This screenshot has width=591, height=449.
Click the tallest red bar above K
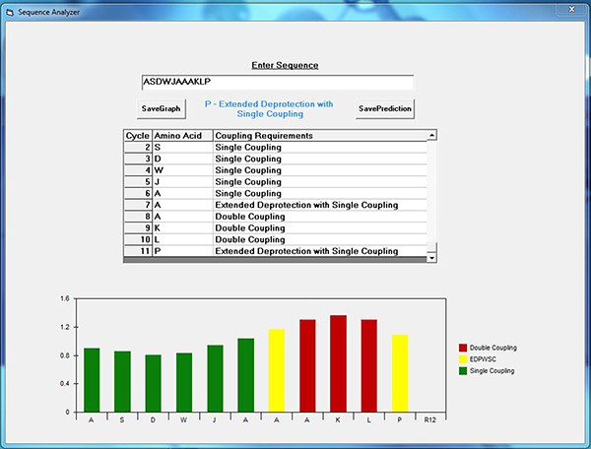pos(338,363)
